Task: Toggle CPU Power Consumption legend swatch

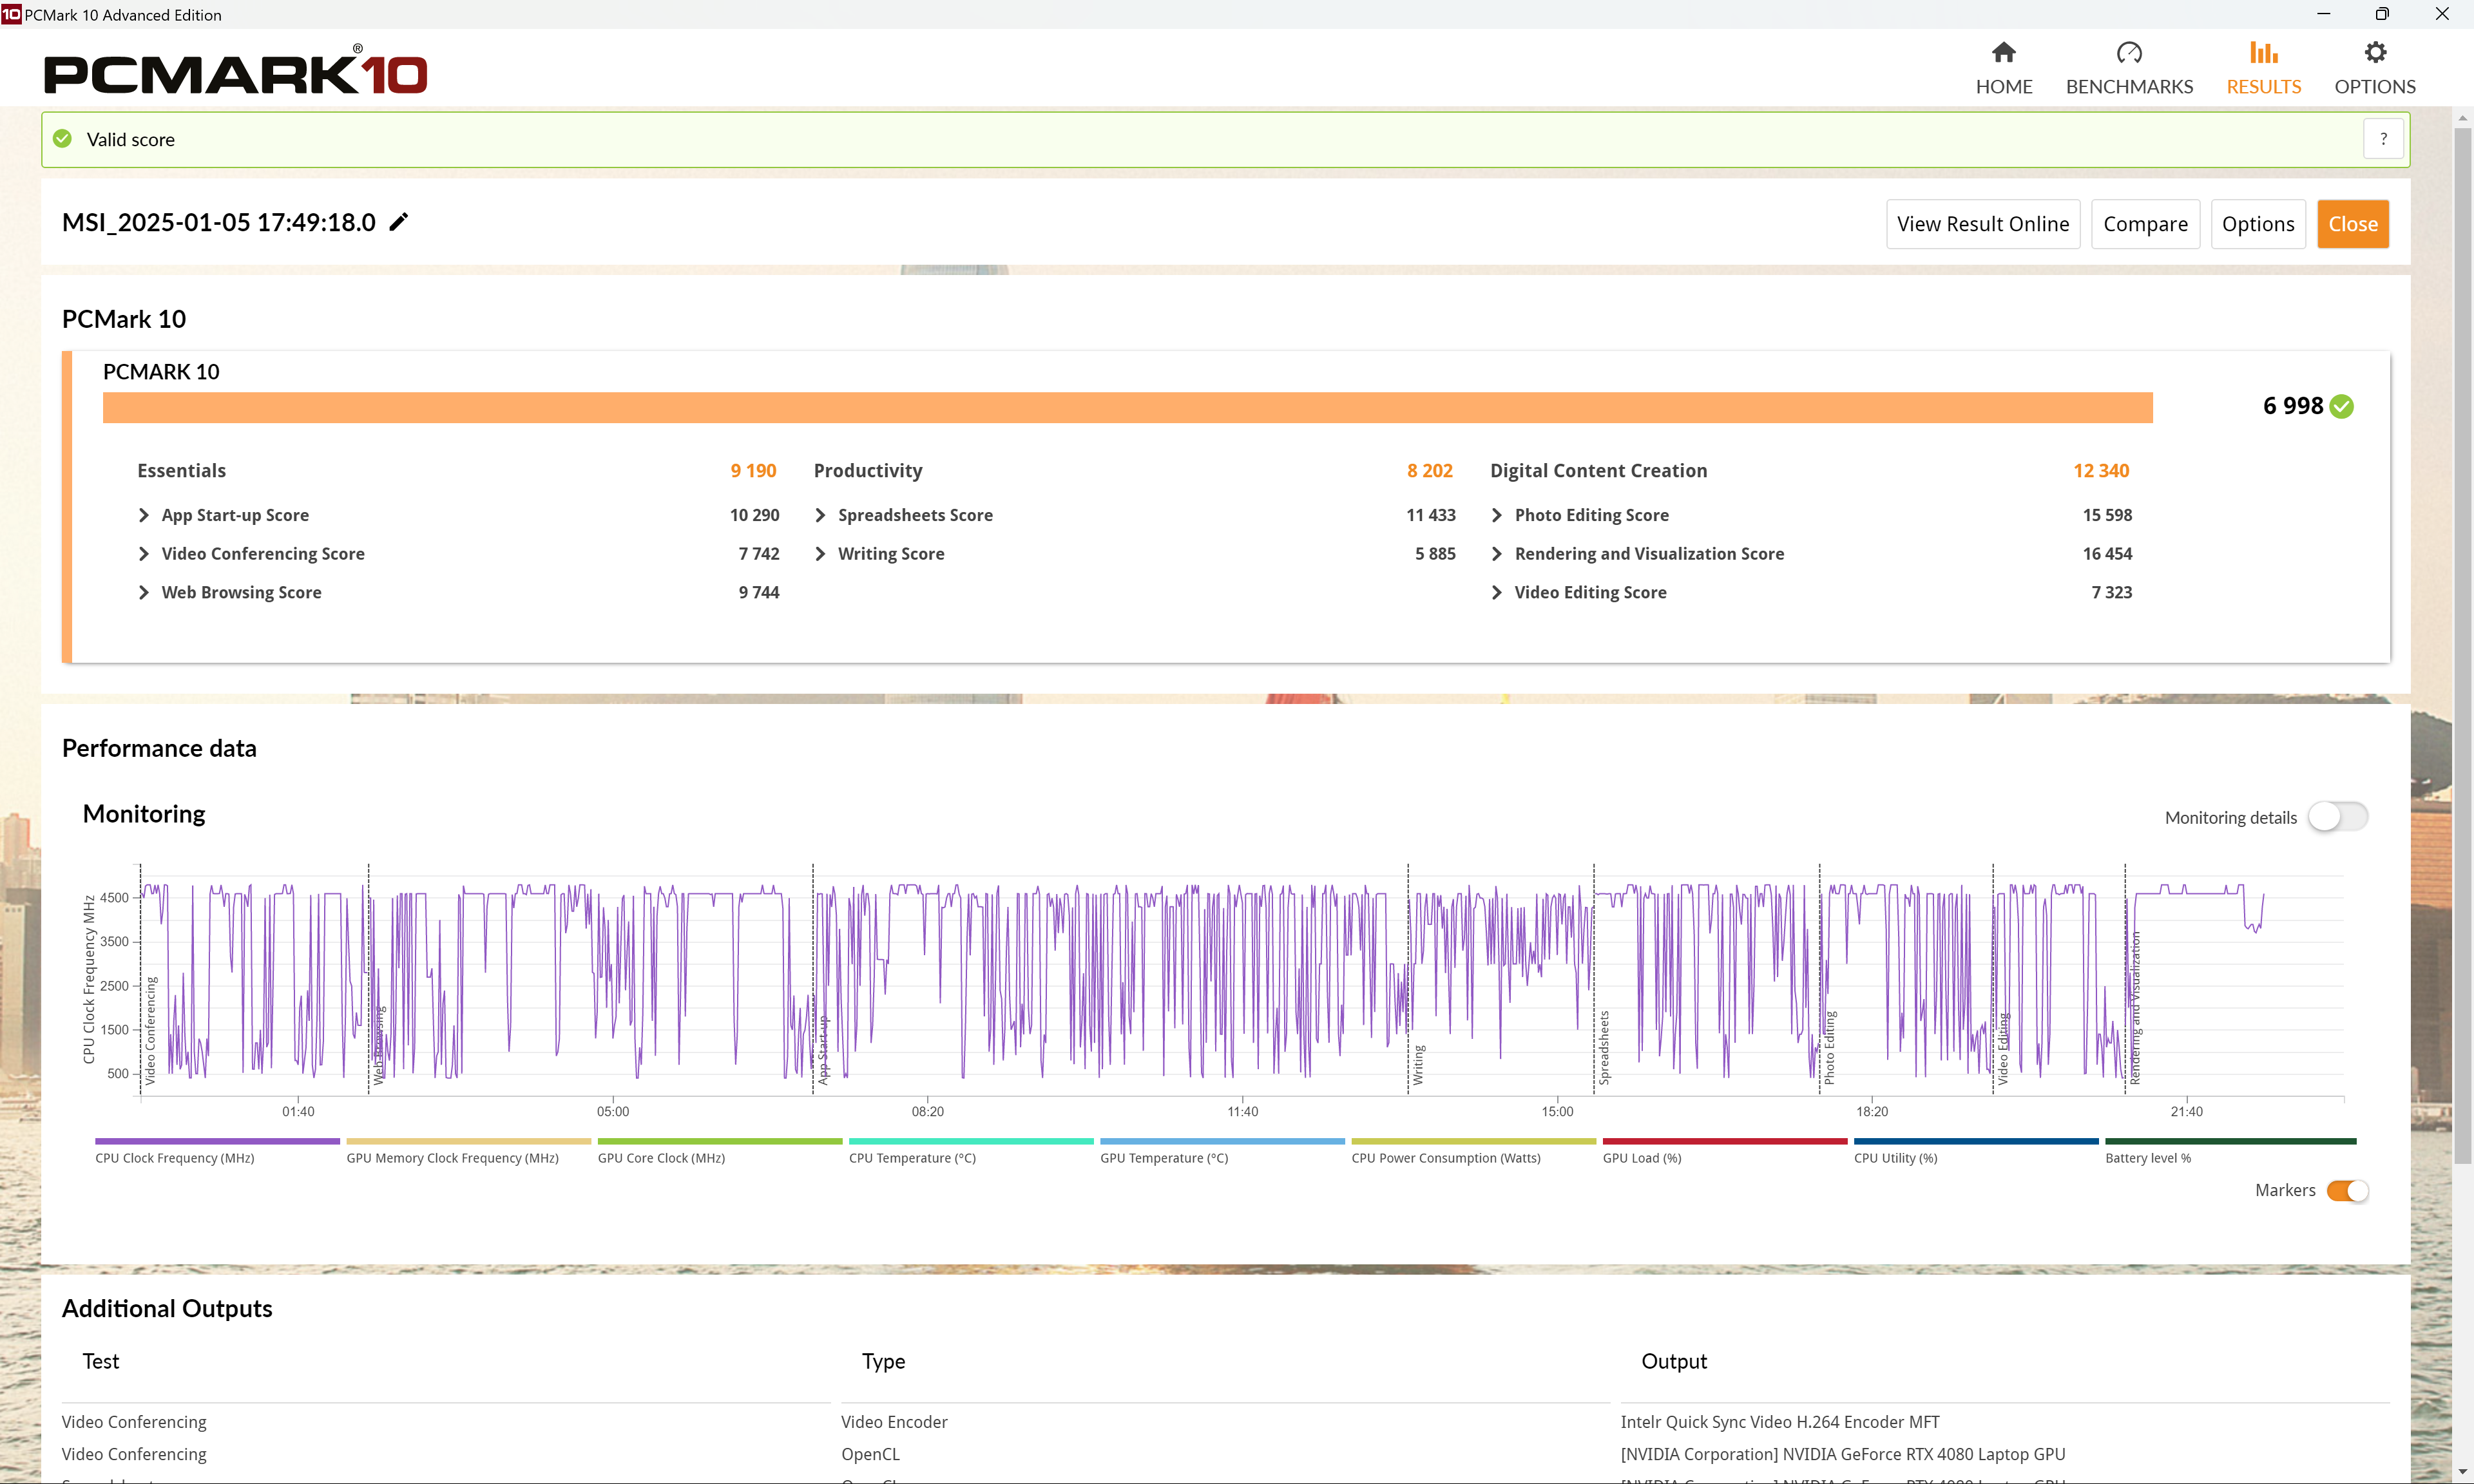Action: pos(1474,1141)
